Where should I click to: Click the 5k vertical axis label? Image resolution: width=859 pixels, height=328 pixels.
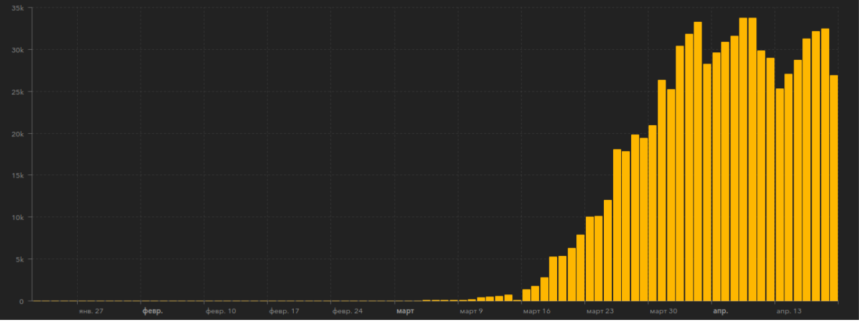pos(19,259)
